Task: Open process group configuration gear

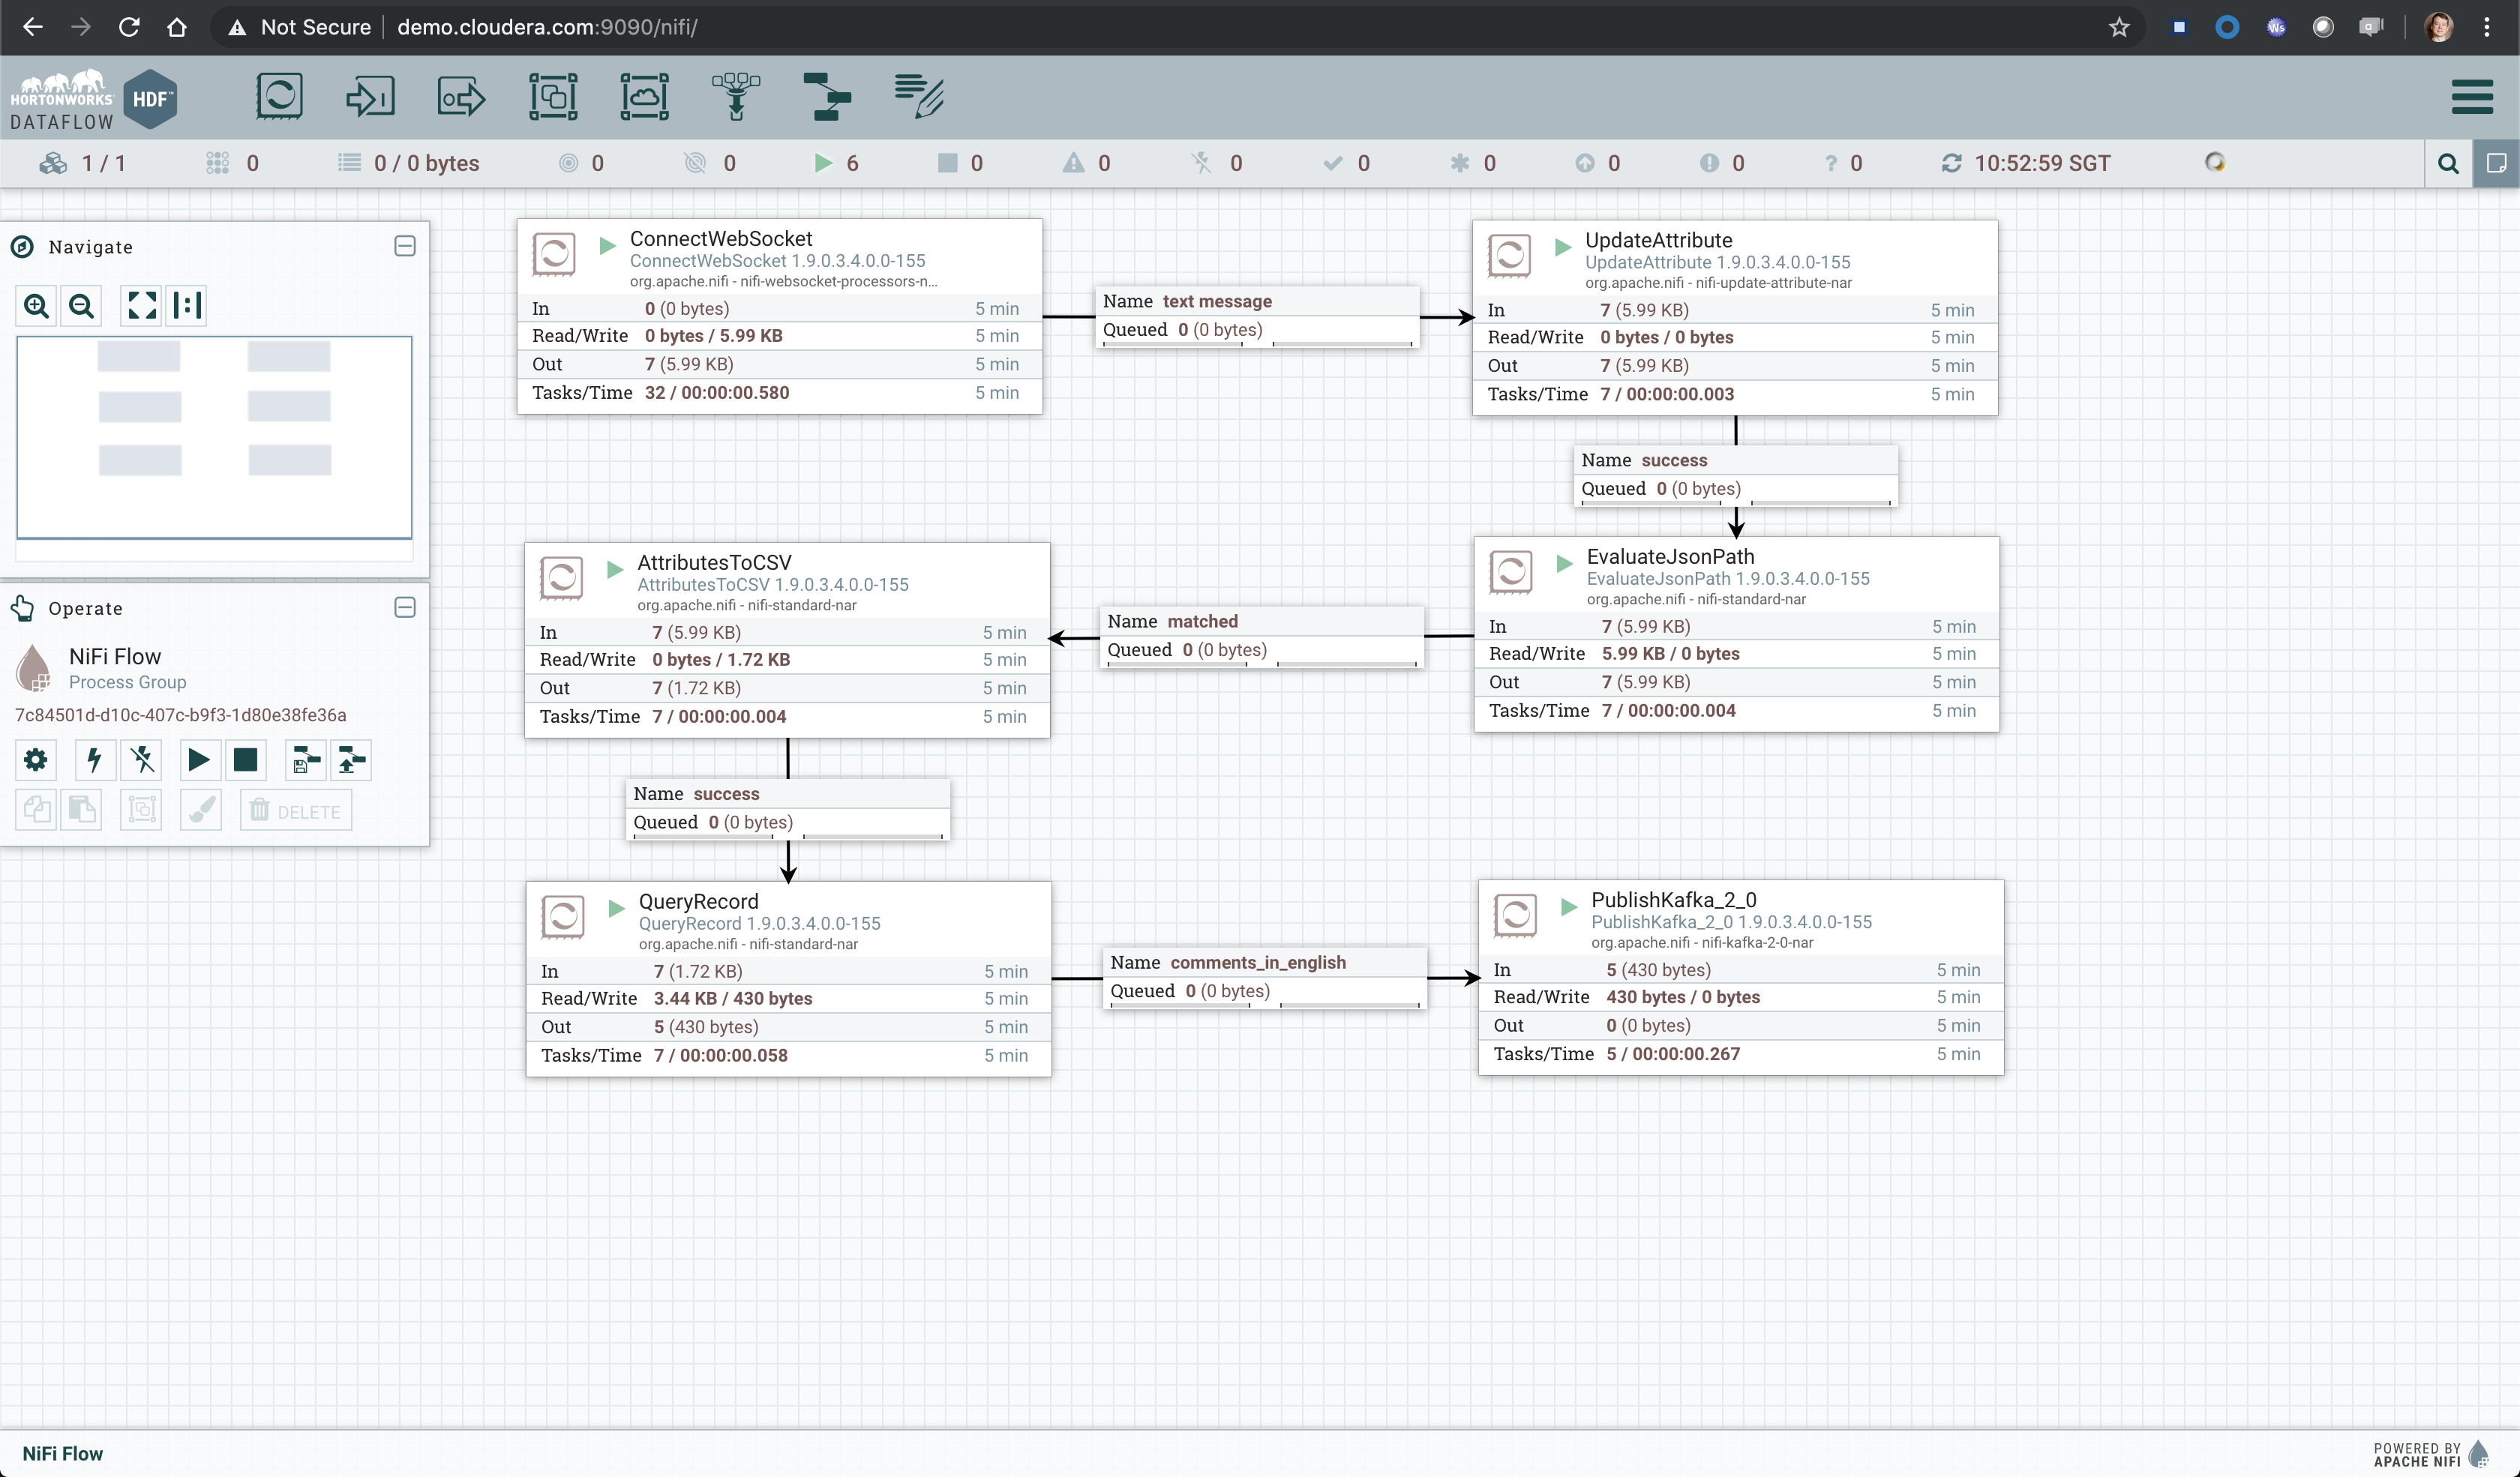Action: (x=36, y=760)
